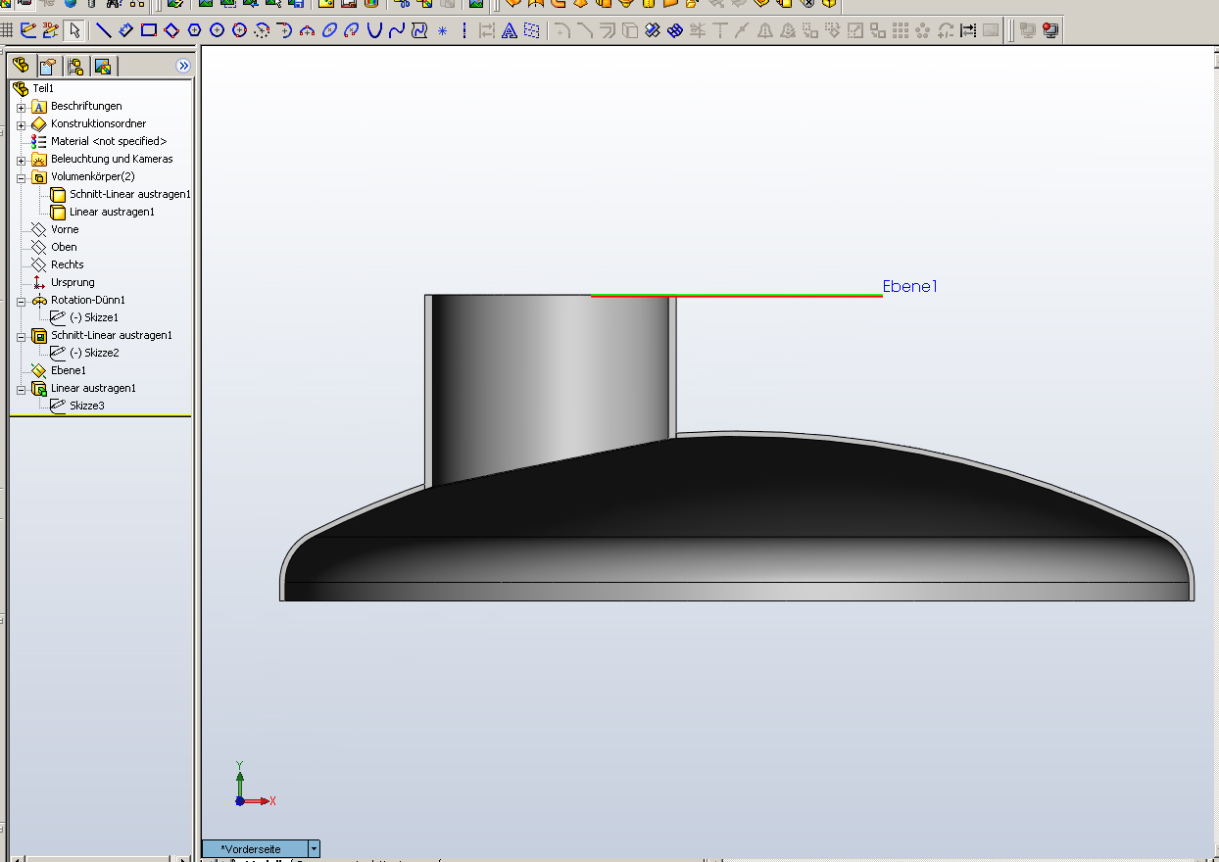Select the Line sketch tool
The height and width of the screenshot is (862, 1219).
tap(103, 30)
